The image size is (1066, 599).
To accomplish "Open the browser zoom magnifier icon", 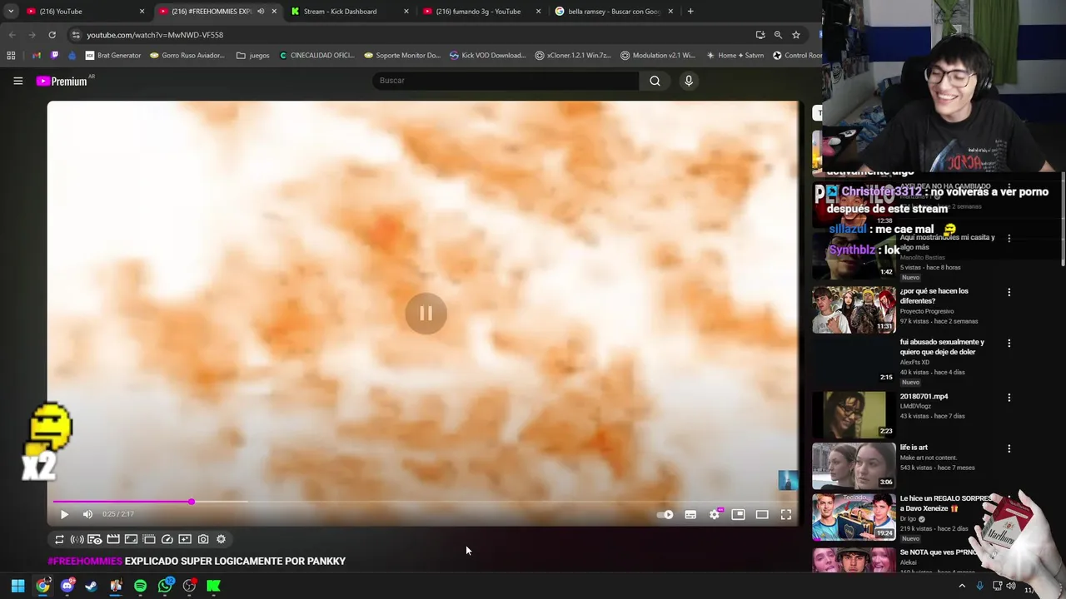I will pos(778,35).
